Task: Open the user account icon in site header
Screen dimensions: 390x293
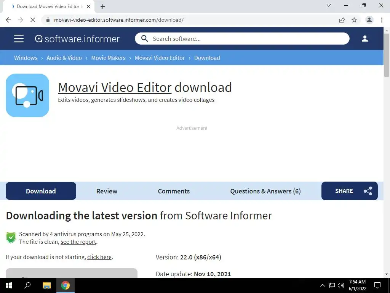Action: tap(364, 39)
